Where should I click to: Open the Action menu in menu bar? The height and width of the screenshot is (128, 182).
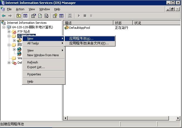click(x=20, y=9)
